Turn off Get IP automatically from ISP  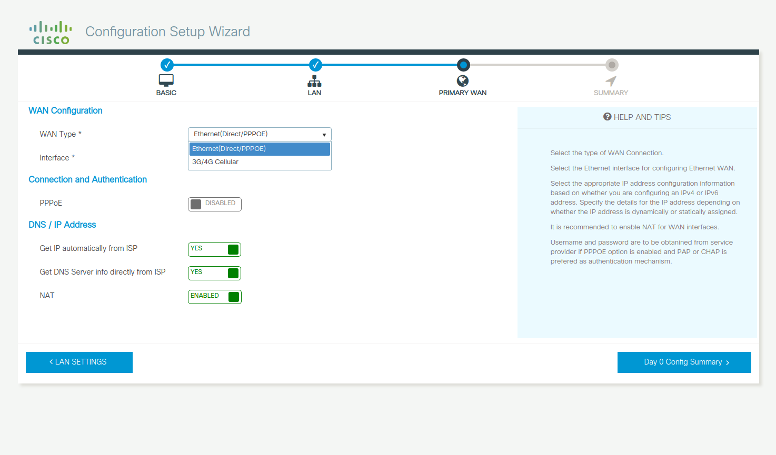[x=214, y=249]
